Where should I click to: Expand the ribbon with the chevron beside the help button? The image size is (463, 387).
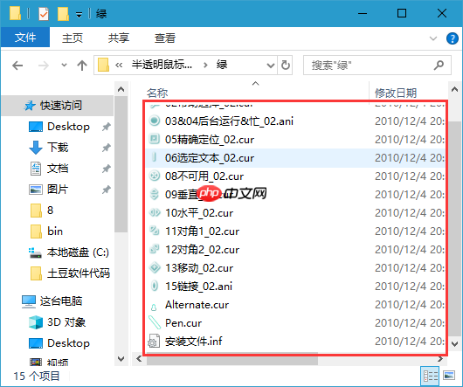tap(433, 38)
